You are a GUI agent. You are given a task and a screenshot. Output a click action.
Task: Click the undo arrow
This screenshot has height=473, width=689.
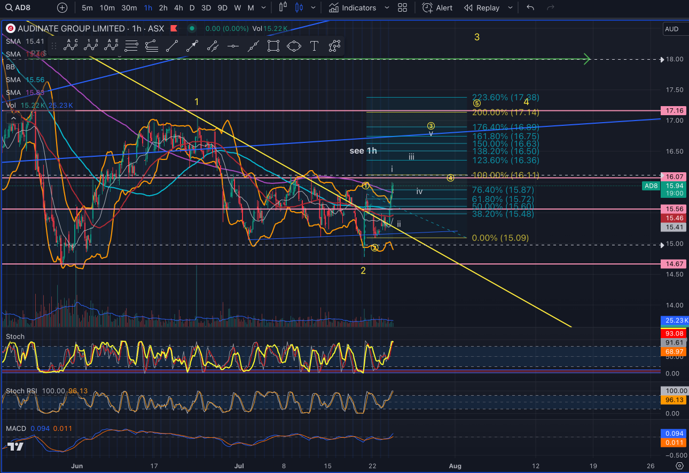pos(530,8)
